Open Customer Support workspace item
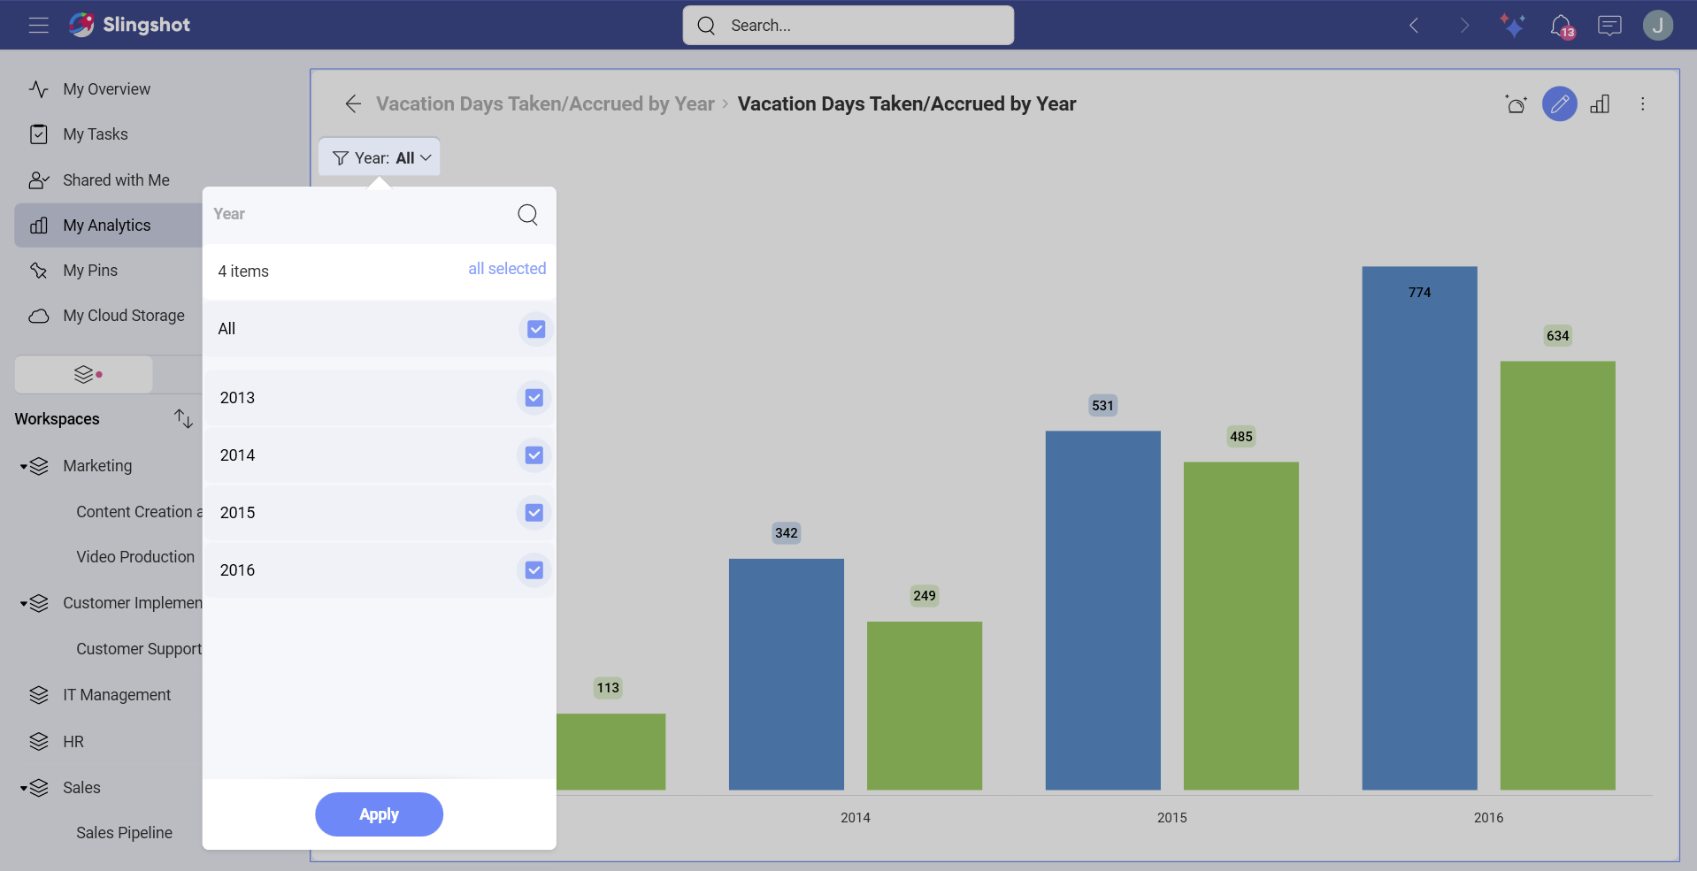Viewport: 1697px width, 871px height. [x=139, y=649]
